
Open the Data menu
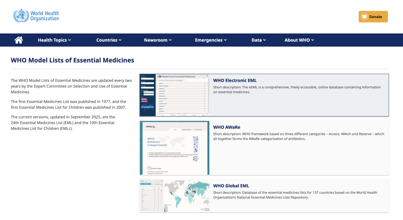pyautogui.click(x=259, y=40)
